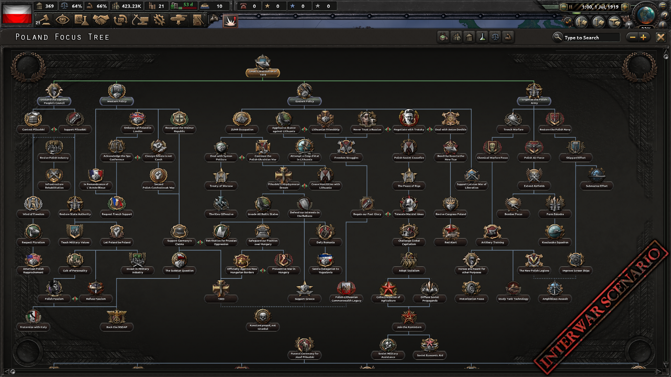Select the Western Policy focus
Viewport: 671px width, 377px height.
pyautogui.click(x=117, y=94)
